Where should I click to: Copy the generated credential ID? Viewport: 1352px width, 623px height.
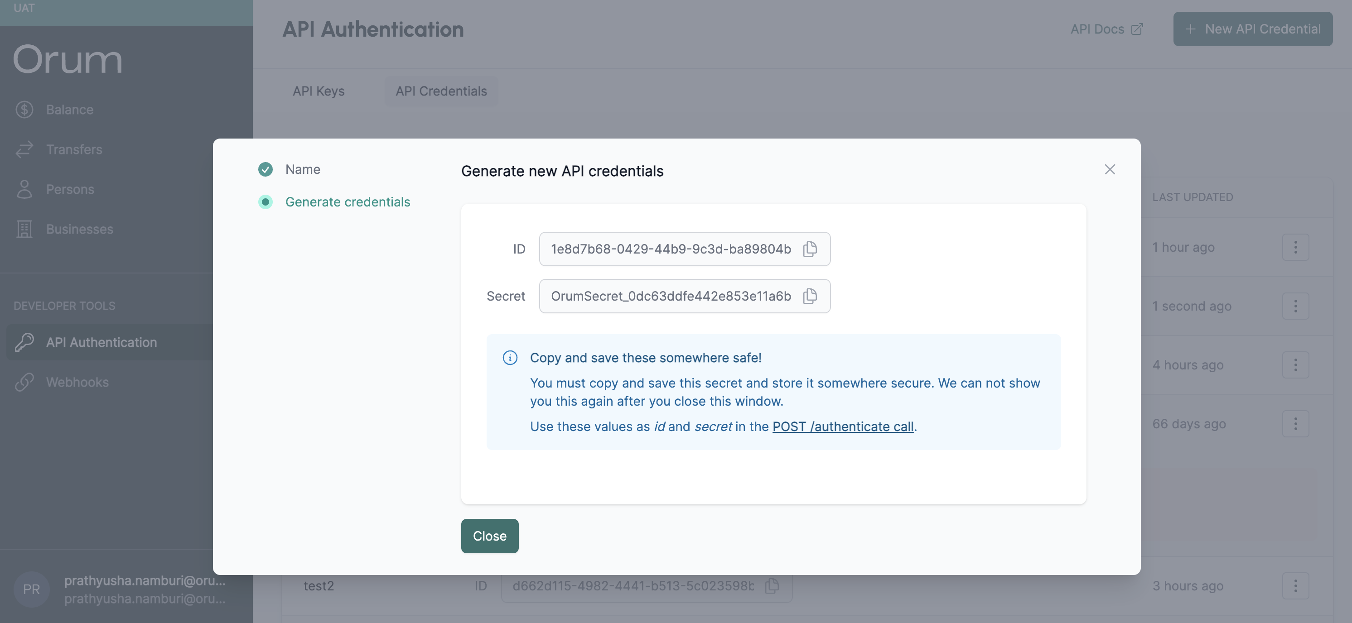[x=810, y=249]
